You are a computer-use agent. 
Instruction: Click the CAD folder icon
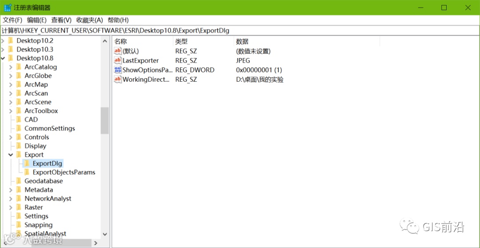19,120
